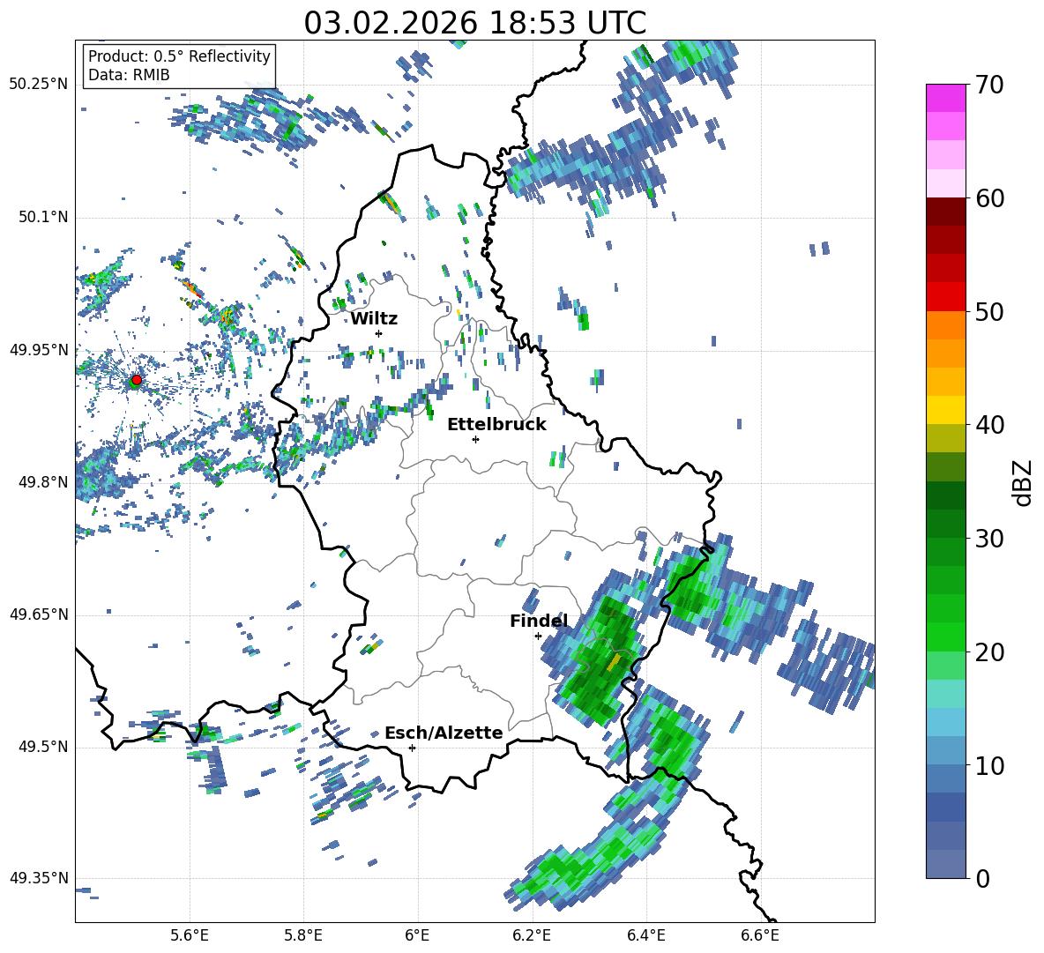1044x953 pixels.
Task: Click the 49.5°N latitude label
Action: [x=42, y=747]
